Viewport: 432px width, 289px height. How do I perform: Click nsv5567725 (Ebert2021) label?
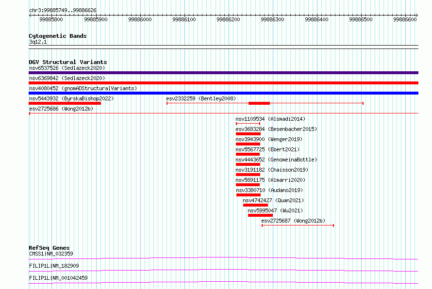tap(267, 149)
